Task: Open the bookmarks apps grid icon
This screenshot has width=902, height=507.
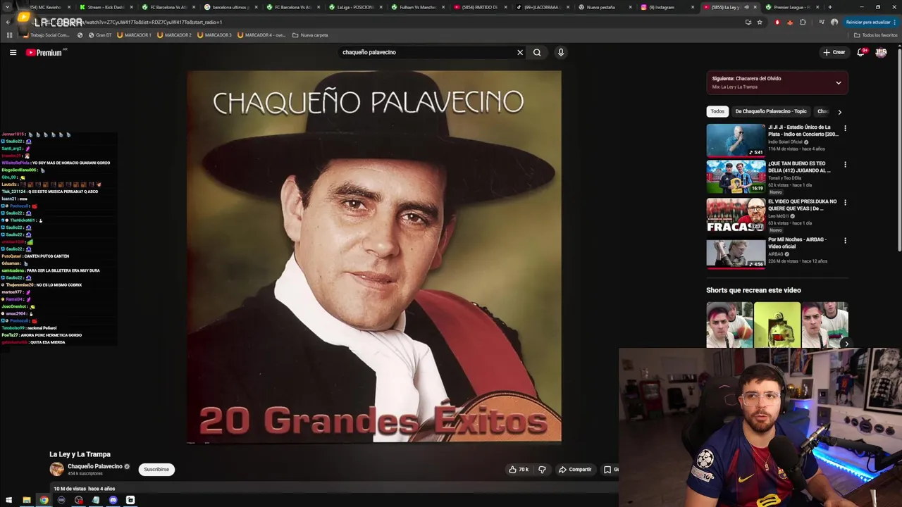Action: click(9, 35)
